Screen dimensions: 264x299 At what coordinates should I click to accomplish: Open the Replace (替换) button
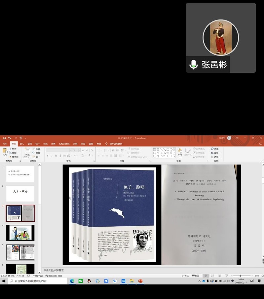coord(216,153)
